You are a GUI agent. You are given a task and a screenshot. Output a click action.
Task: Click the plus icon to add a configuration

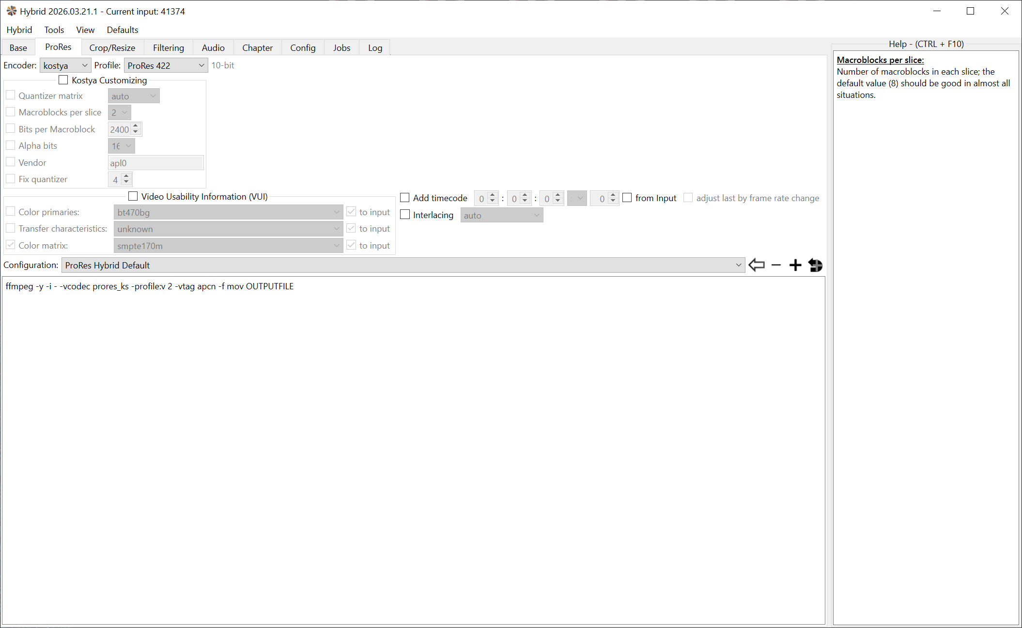tap(795, 265)
